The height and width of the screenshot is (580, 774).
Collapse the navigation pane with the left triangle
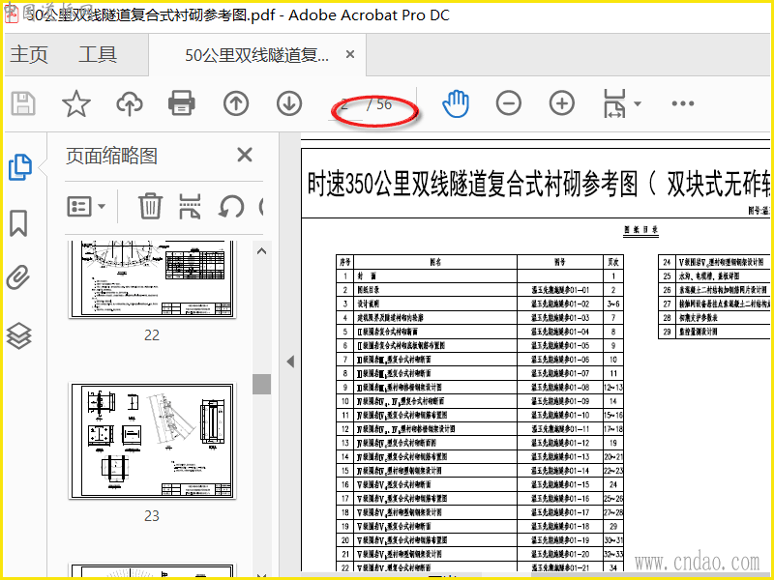290,362
